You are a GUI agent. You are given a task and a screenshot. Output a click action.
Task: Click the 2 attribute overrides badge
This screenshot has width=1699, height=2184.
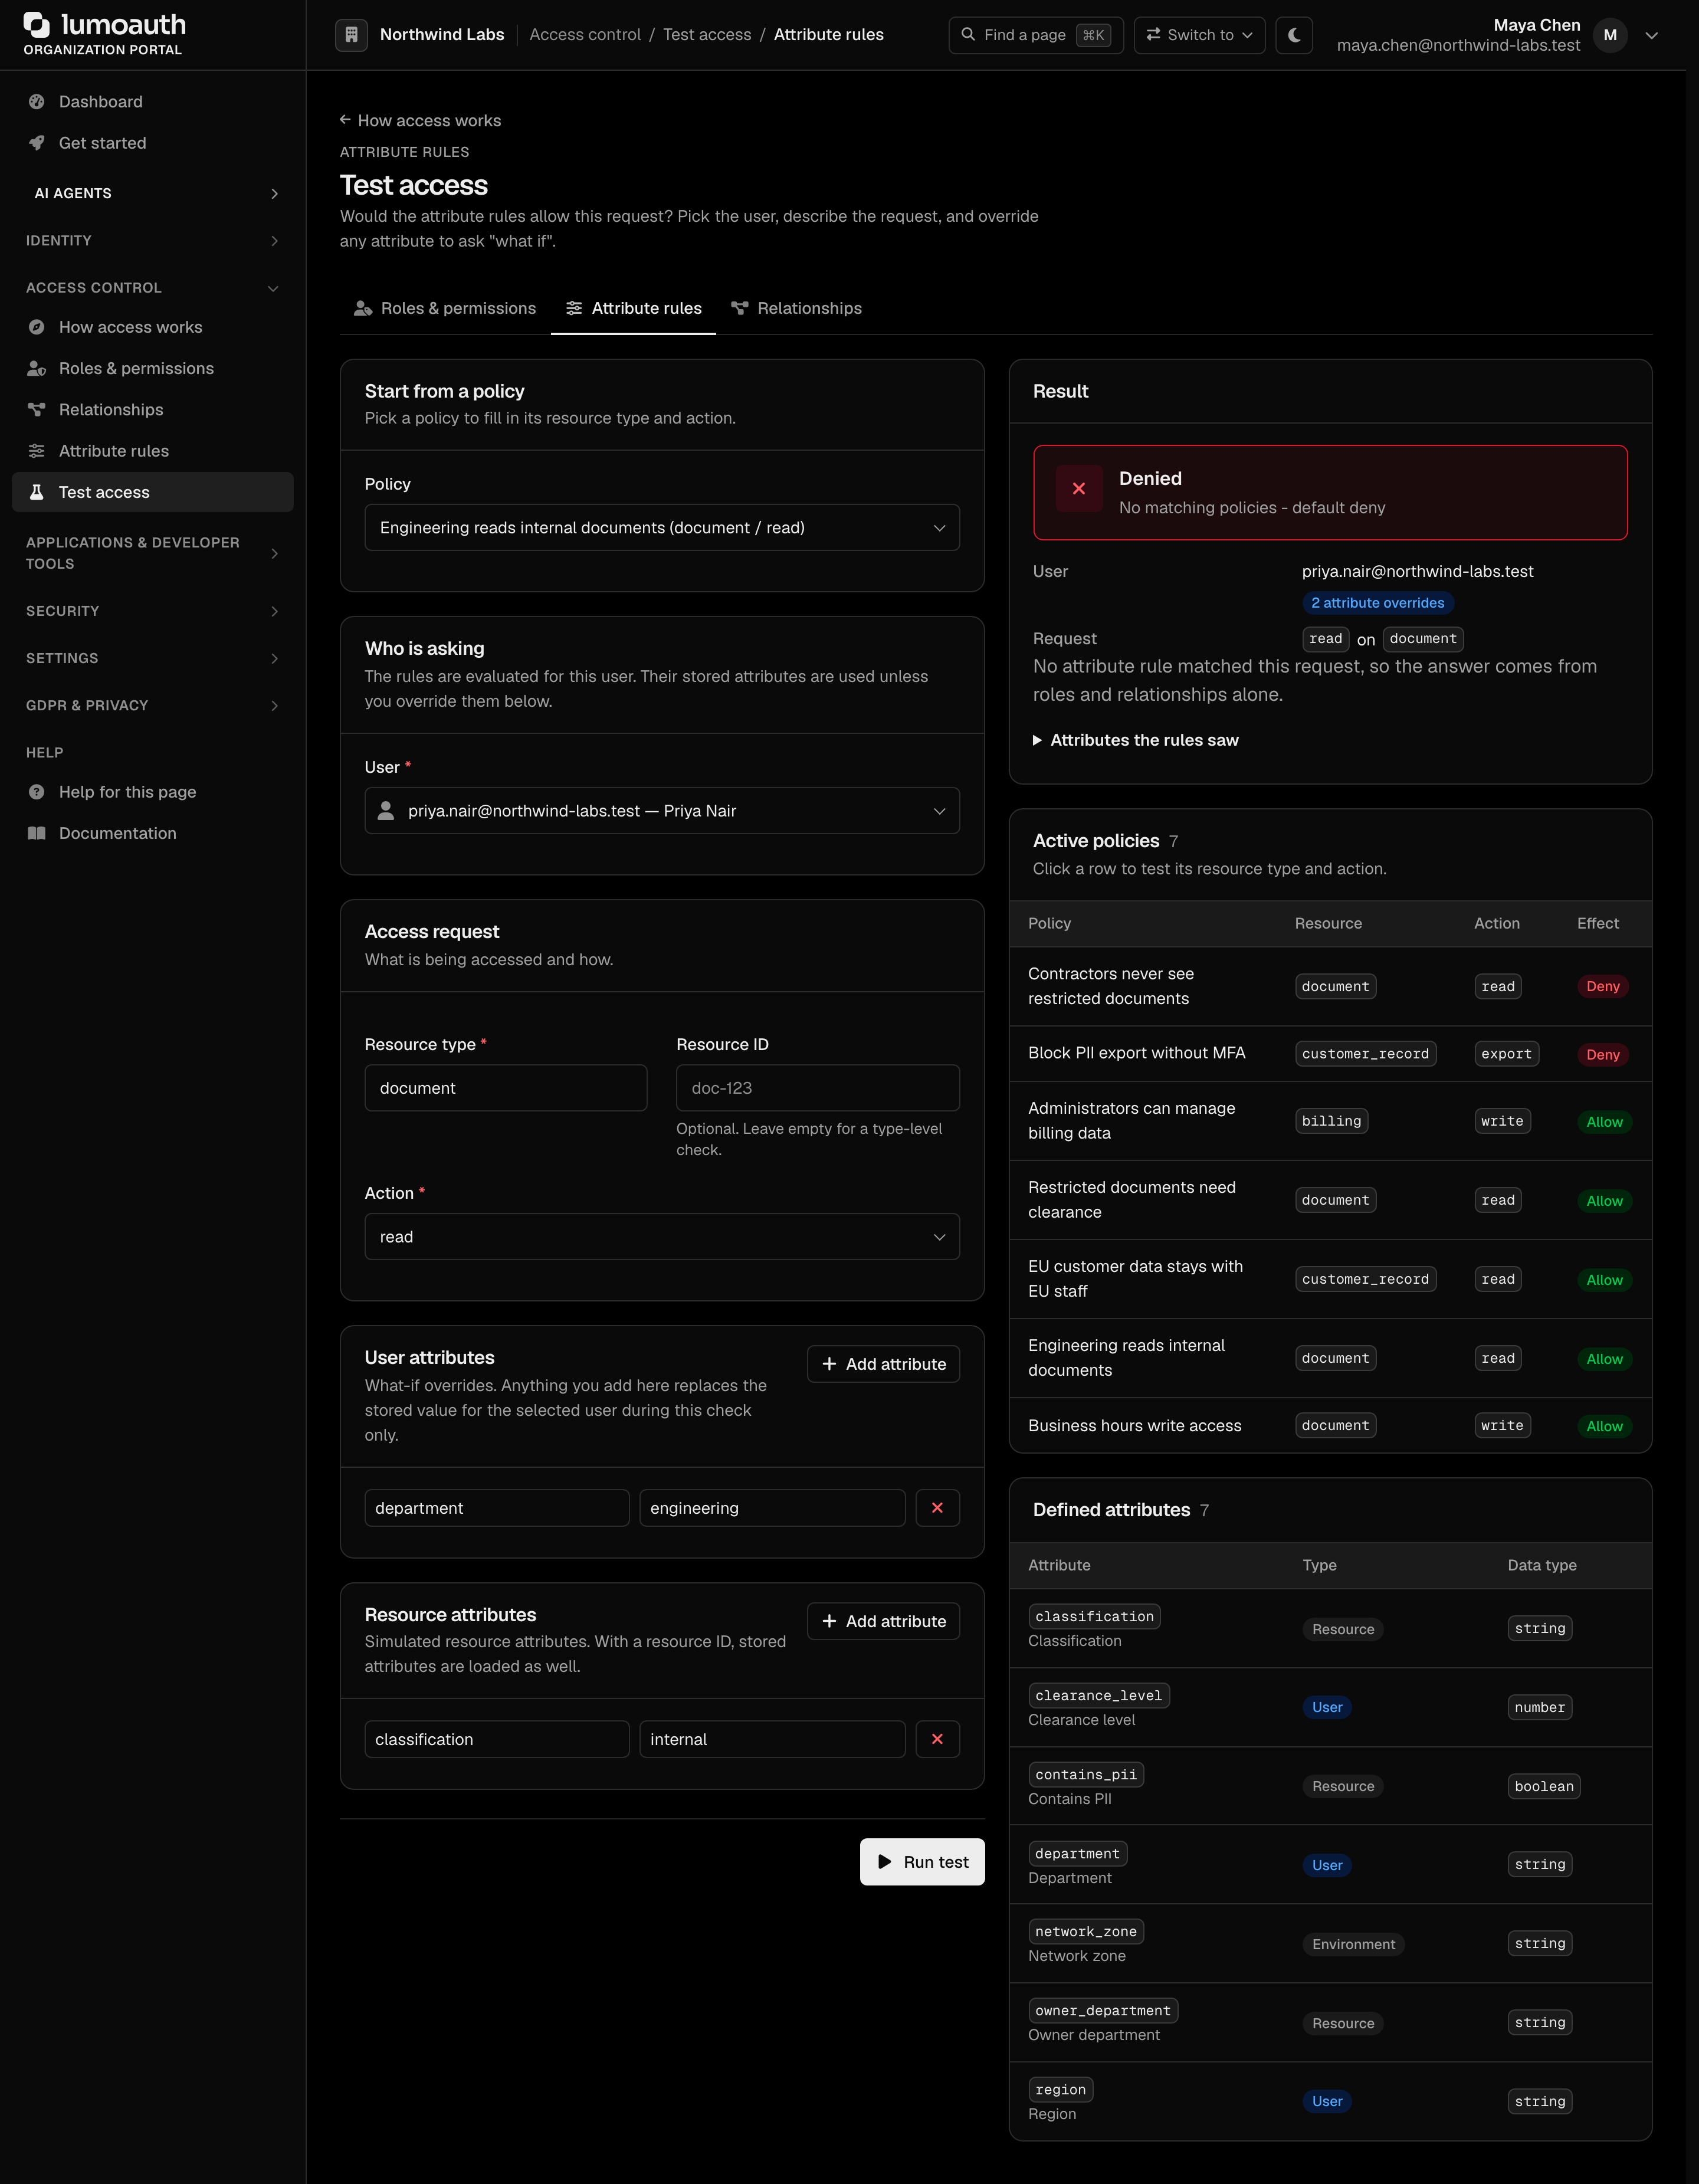(1377, 603)
